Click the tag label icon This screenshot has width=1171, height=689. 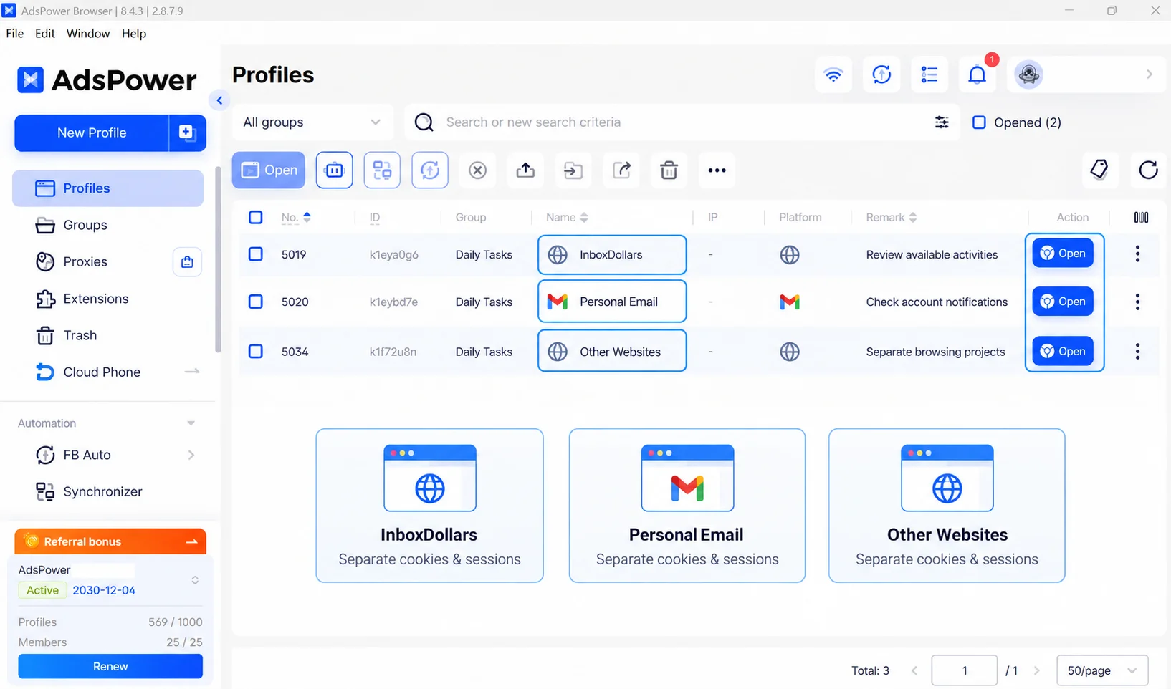(1099, 170)
